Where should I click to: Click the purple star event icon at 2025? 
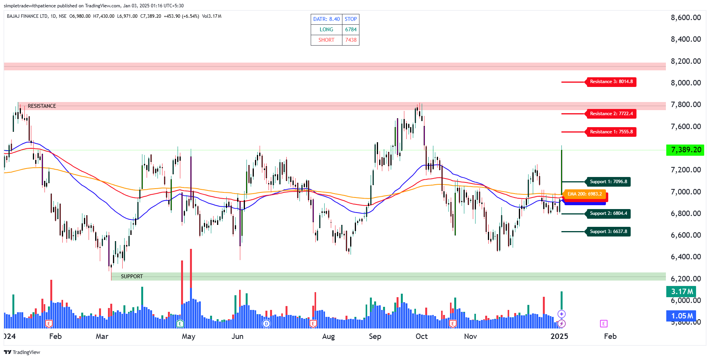[x=561, y=314]
